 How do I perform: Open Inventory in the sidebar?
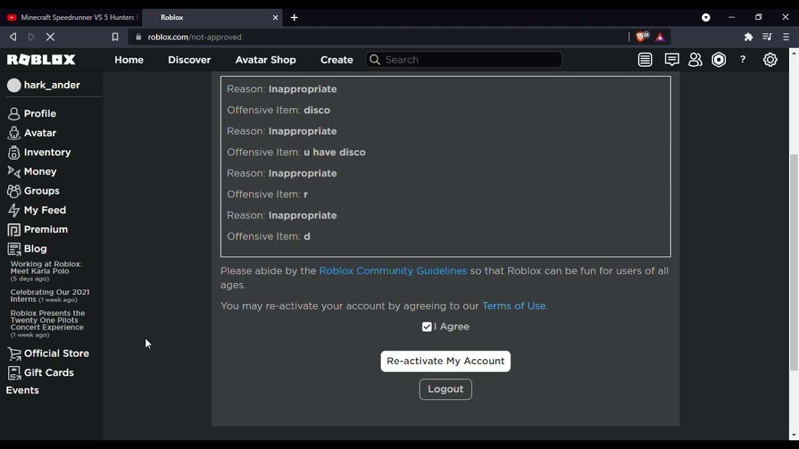47,152
